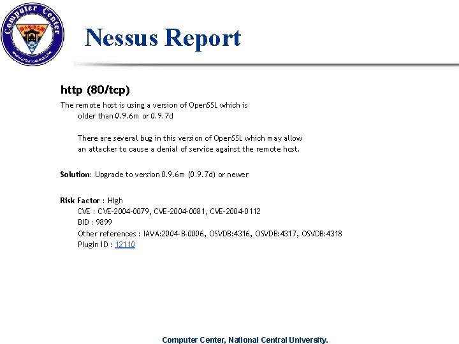Viewport: 459px width, 344px height.
Task: Click the Nessus Report title
Action: point(163,38)
